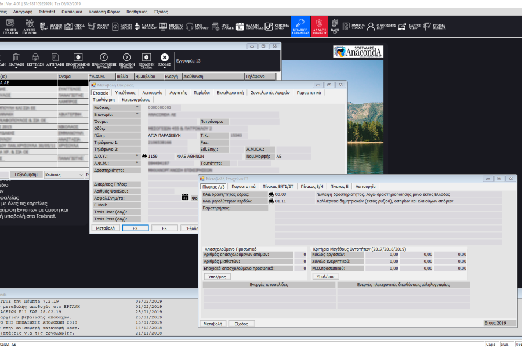Click the trash delete record icon
Image resolution: width=522 pixels, height=348 pixels.
16,57
